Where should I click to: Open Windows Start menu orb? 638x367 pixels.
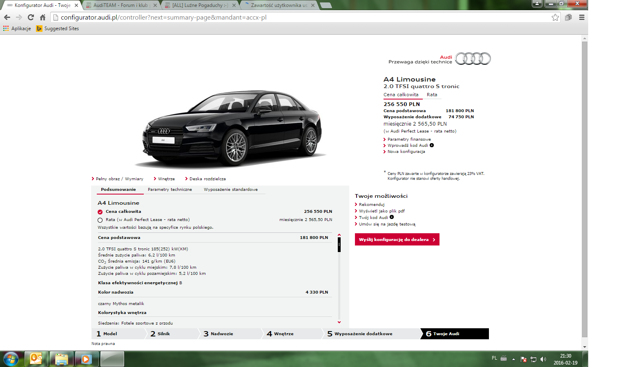(11, 359)
